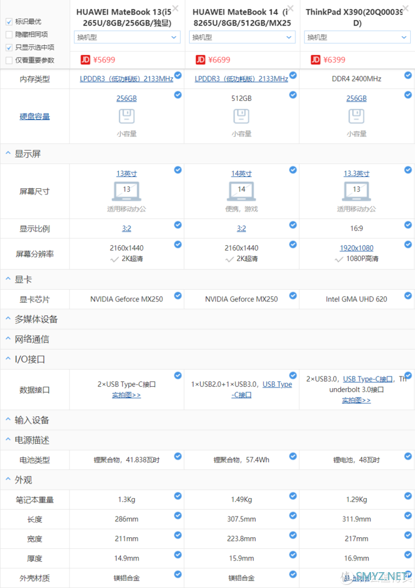This screenshot has width=415, height=588.
Task: Click JD icon beside ¥5699 price
Action: point(85,60)
